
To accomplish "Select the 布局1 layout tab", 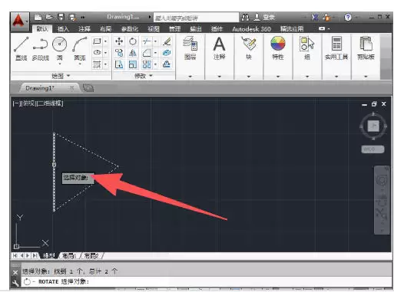I will click(x=69, y=256).
